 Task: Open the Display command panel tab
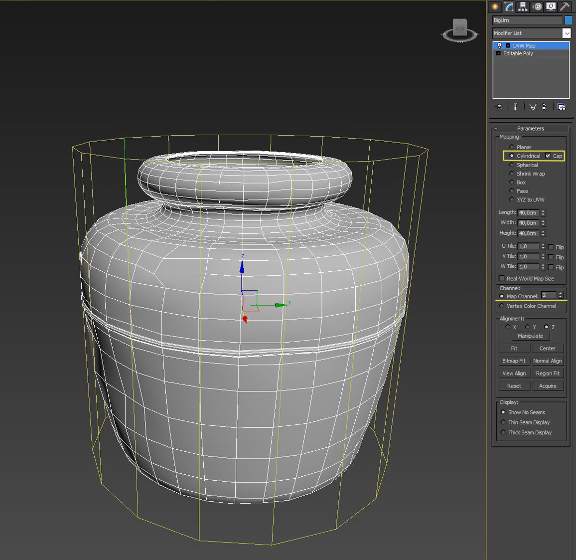coord(551,6)
